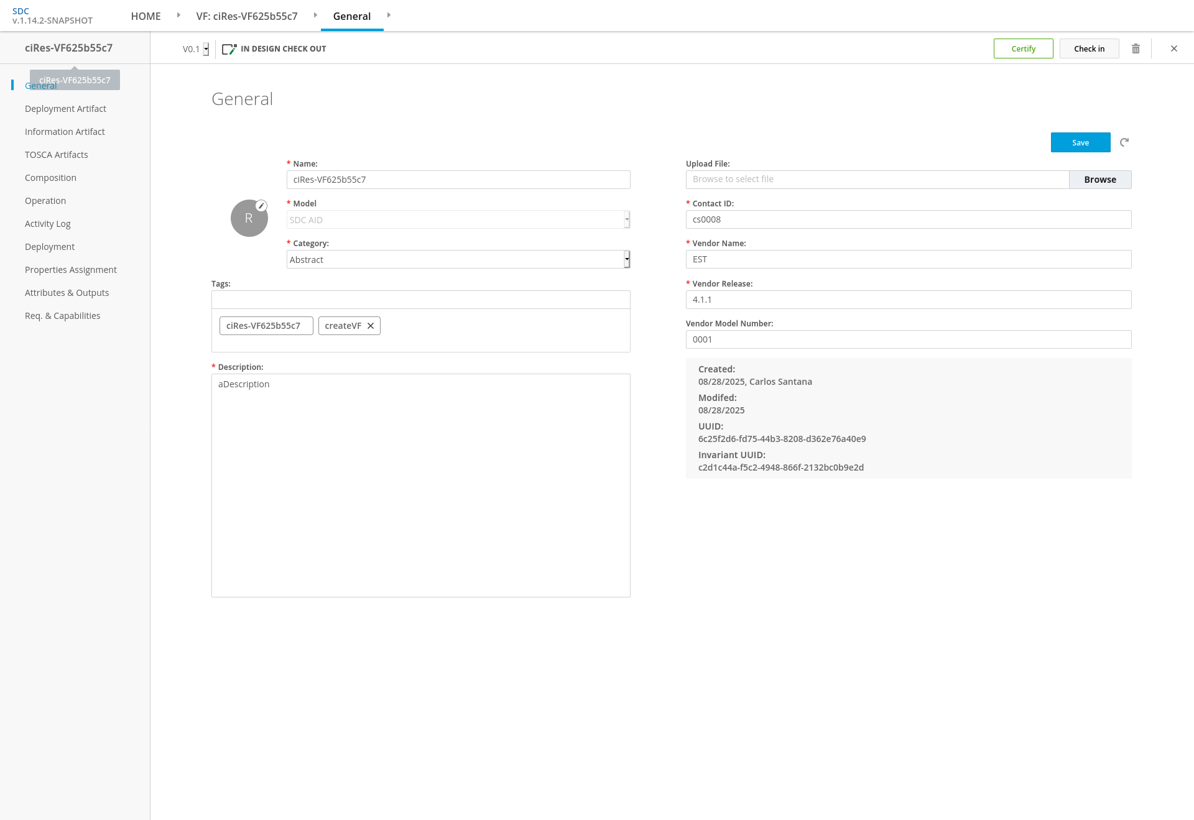Click the Created value 08/28/2025, Carlos Santana
Viewport: 1194px width, 820px height.
click(755, 382)
